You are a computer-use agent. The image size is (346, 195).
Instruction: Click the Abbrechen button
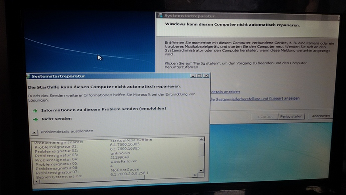[x=321, y=116]
